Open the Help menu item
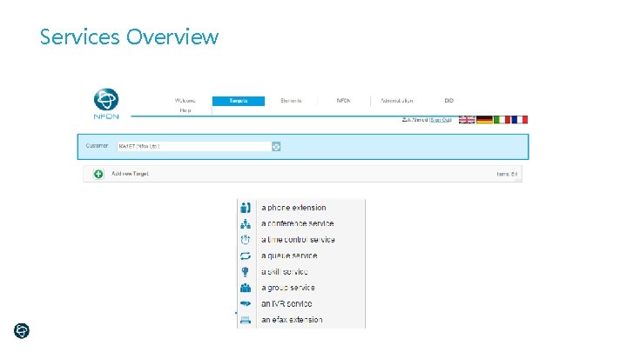The width and height of the screenshot is (627, 352). coord(185,110)
